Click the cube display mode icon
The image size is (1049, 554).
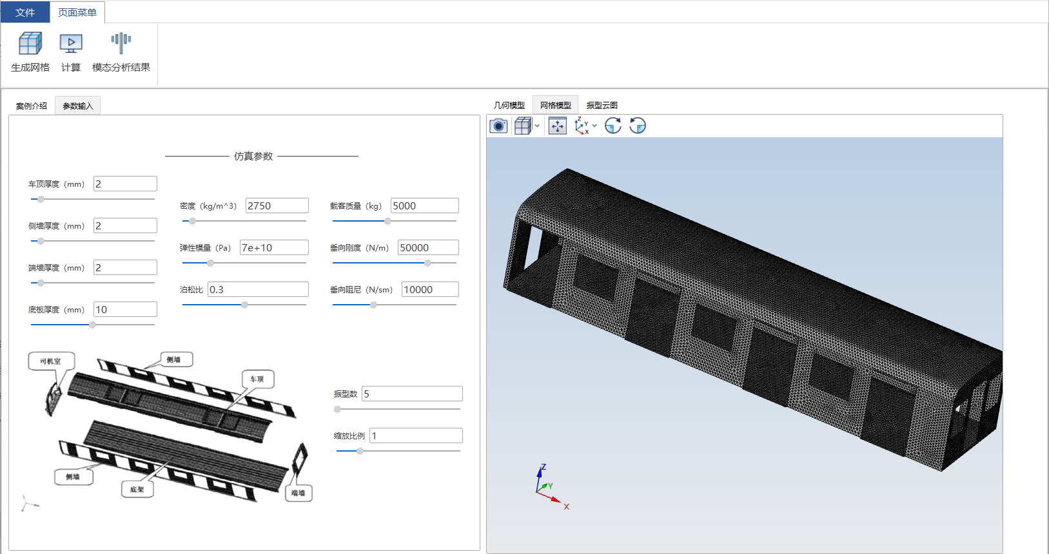click(x=523, y=126)
